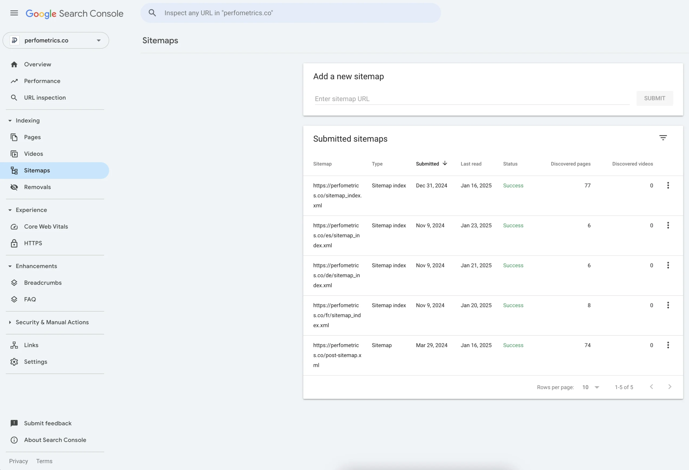Open the perfometrics.co property dropdown
The image size is (689, 470).
coord(56,40)
